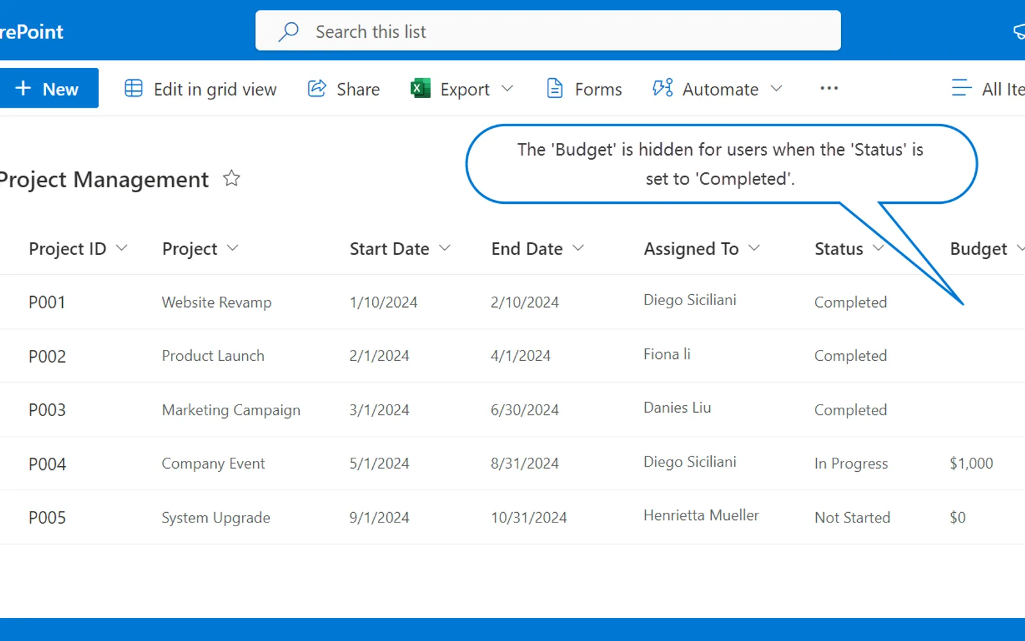Viewport: 1025px width, 641px height.
Task: Click the Company Event project name
Action: [x=213, y=464]
